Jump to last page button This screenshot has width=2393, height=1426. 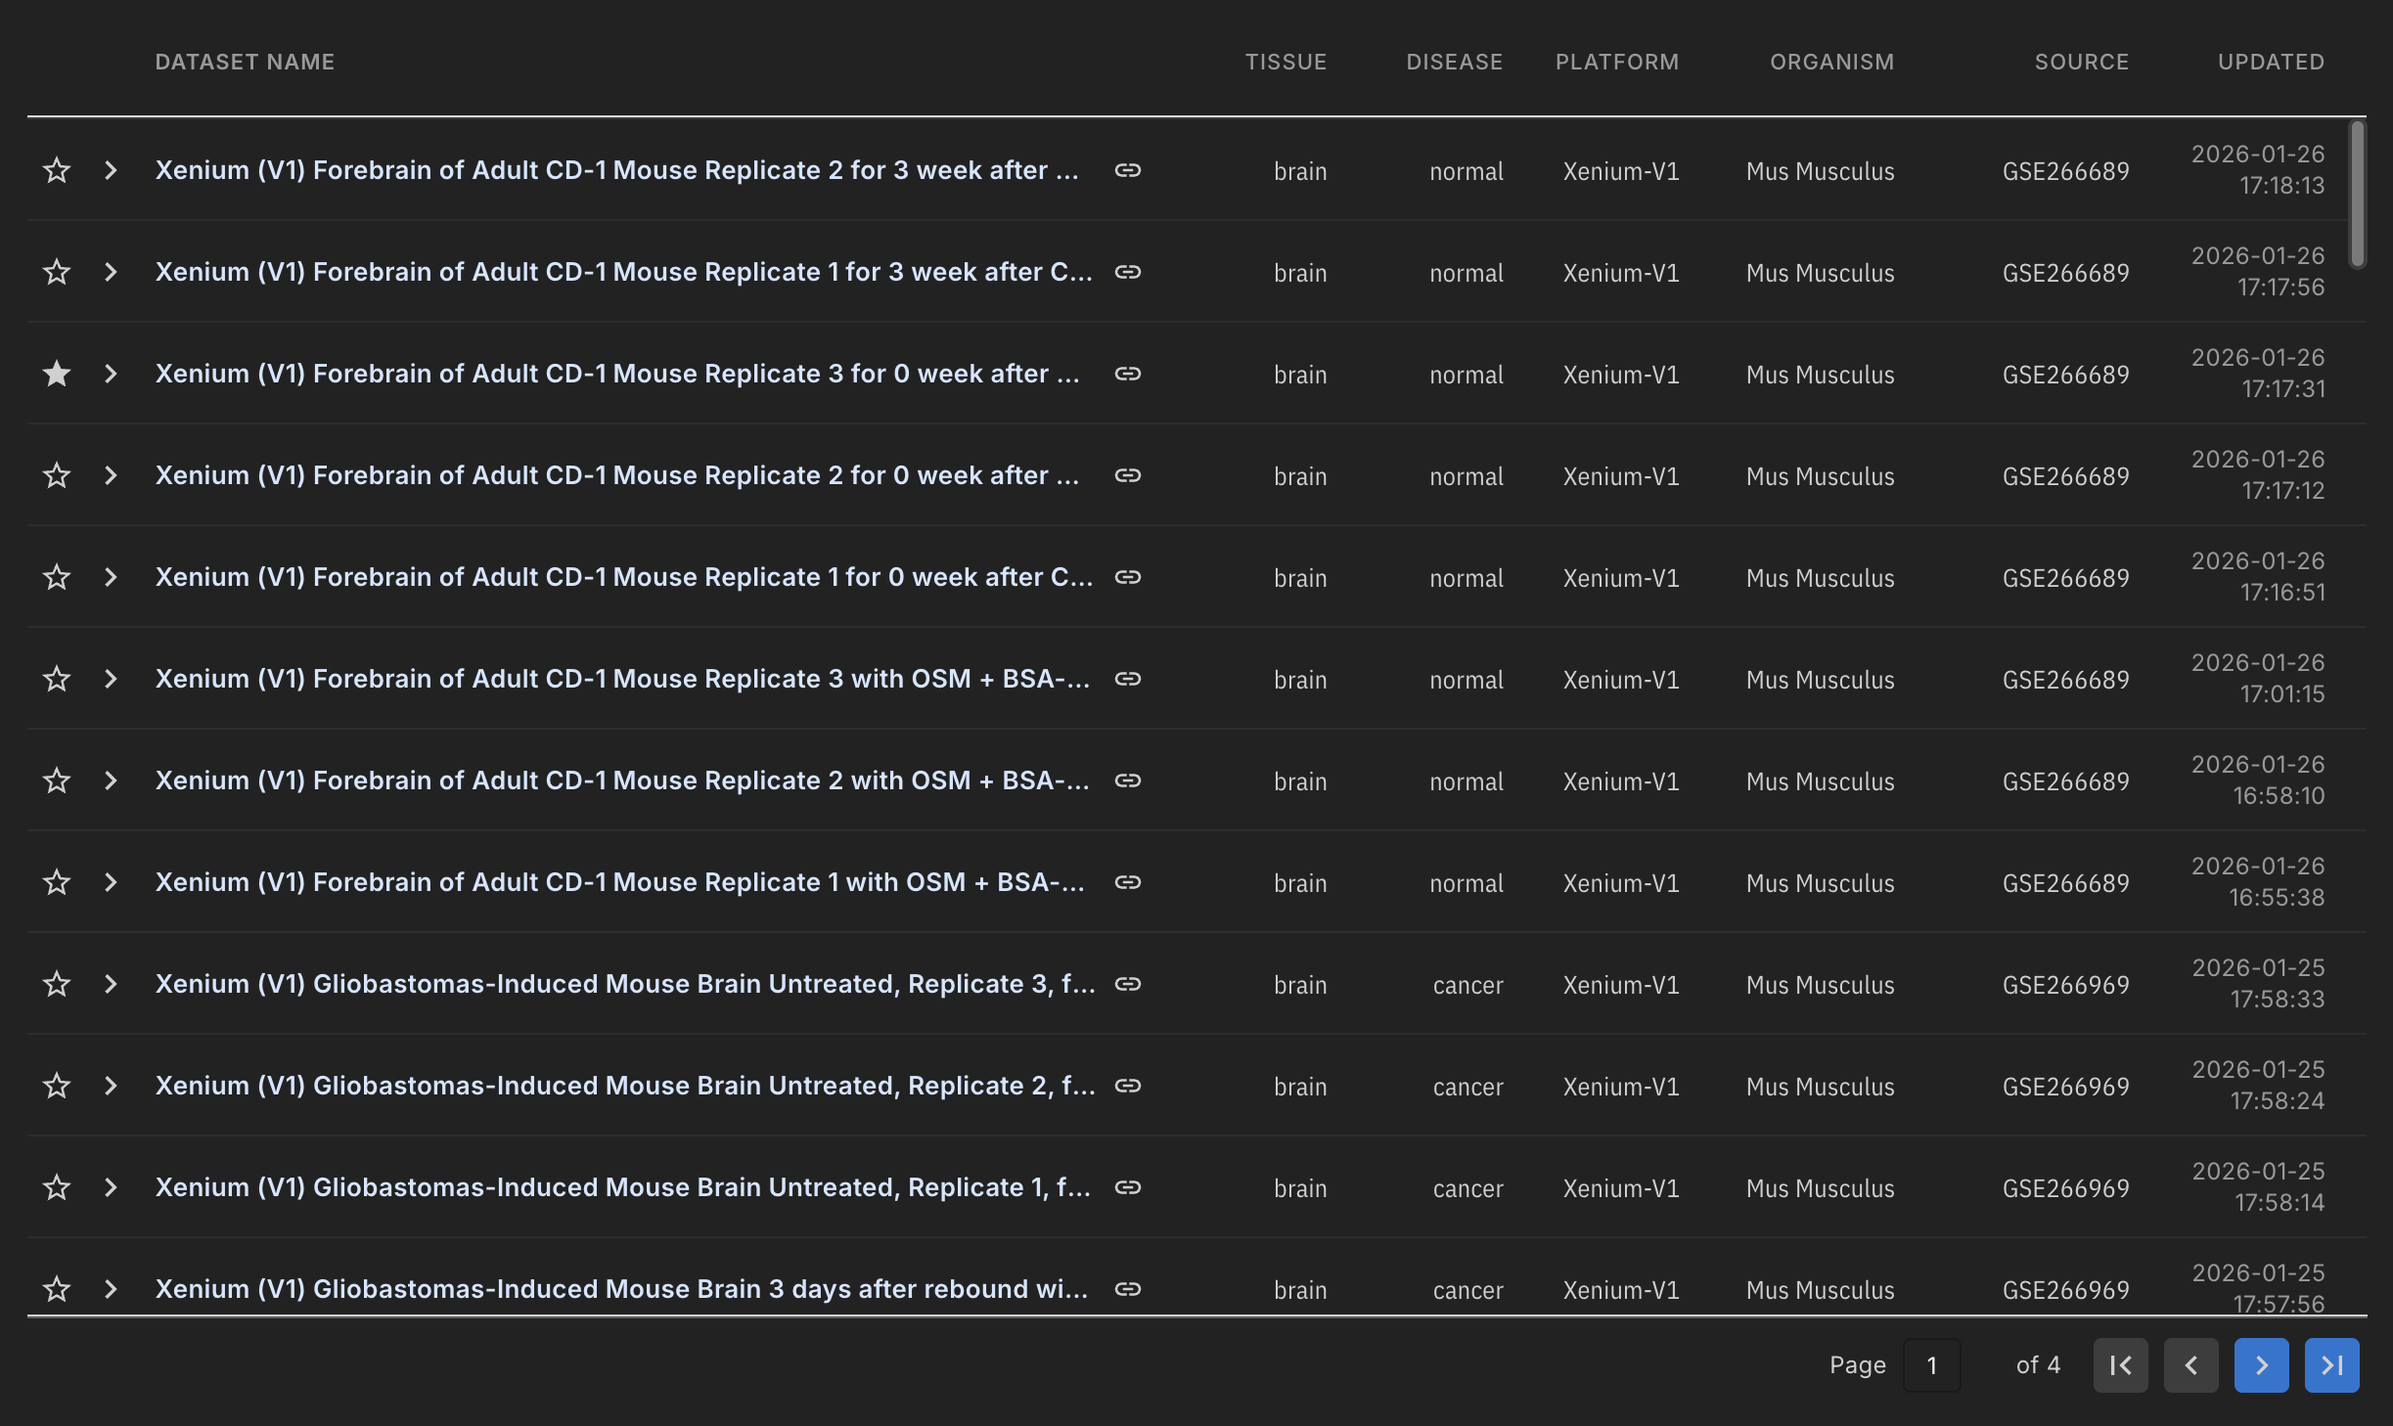click(2331, 1364)
